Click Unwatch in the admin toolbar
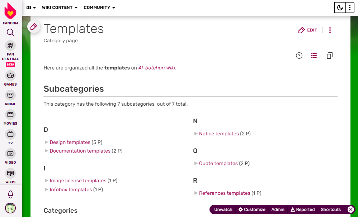The height and width of the screenshot is (217, 358). [x=223, y=209]
